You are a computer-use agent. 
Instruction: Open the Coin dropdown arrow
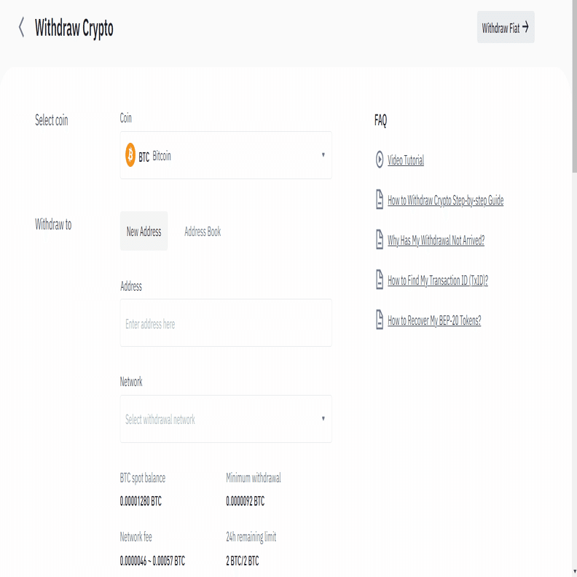coord(323,155)
